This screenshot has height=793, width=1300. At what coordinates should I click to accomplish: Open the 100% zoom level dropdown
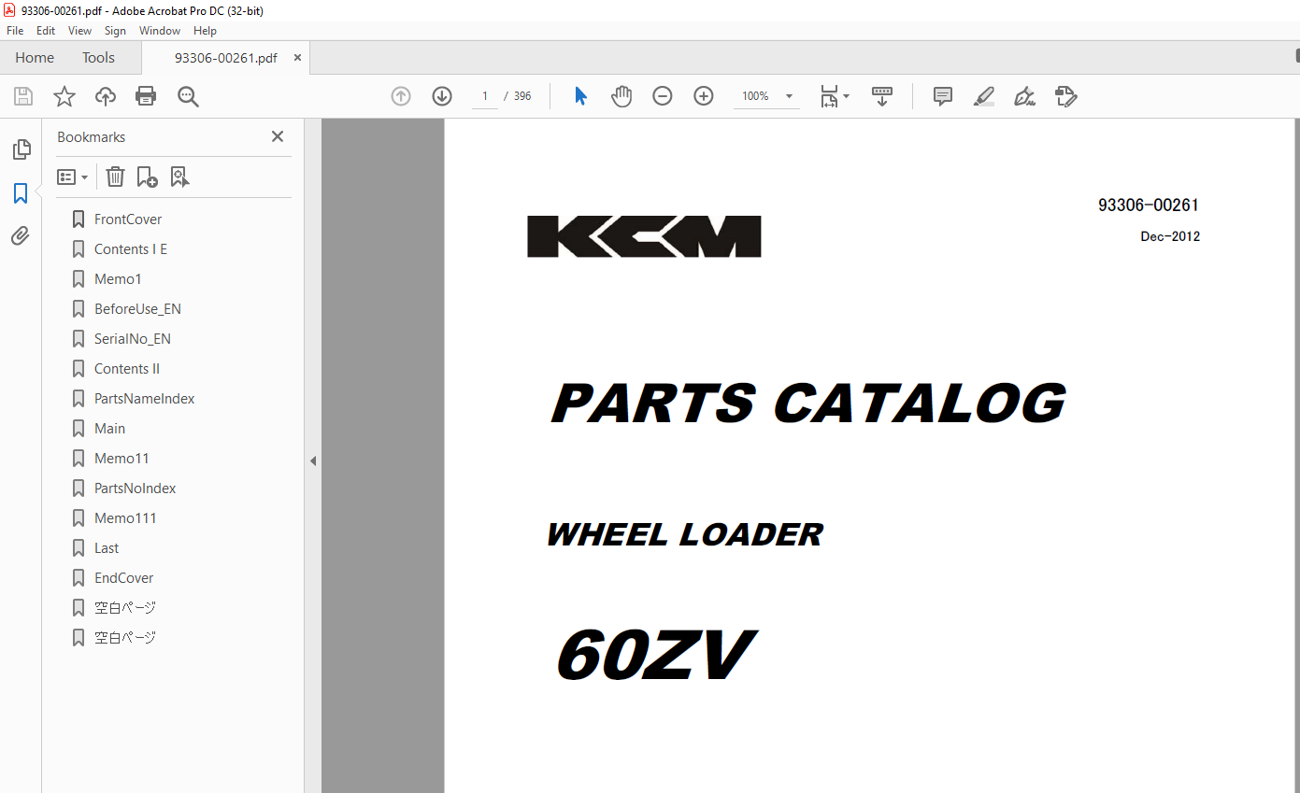(x=789, y=96)
